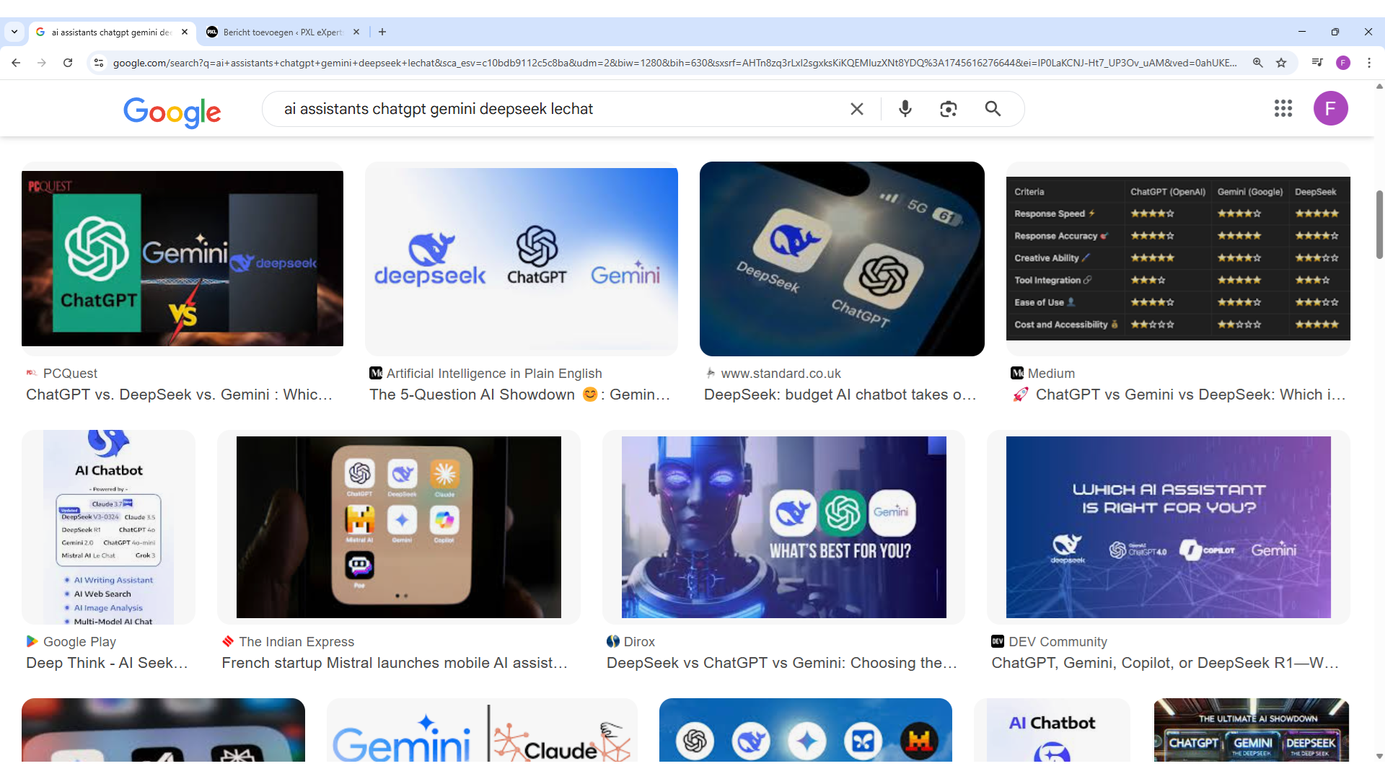1385x779 pixels.
Task: Open French startup Mistral launches title
Action: coord(395,663)
